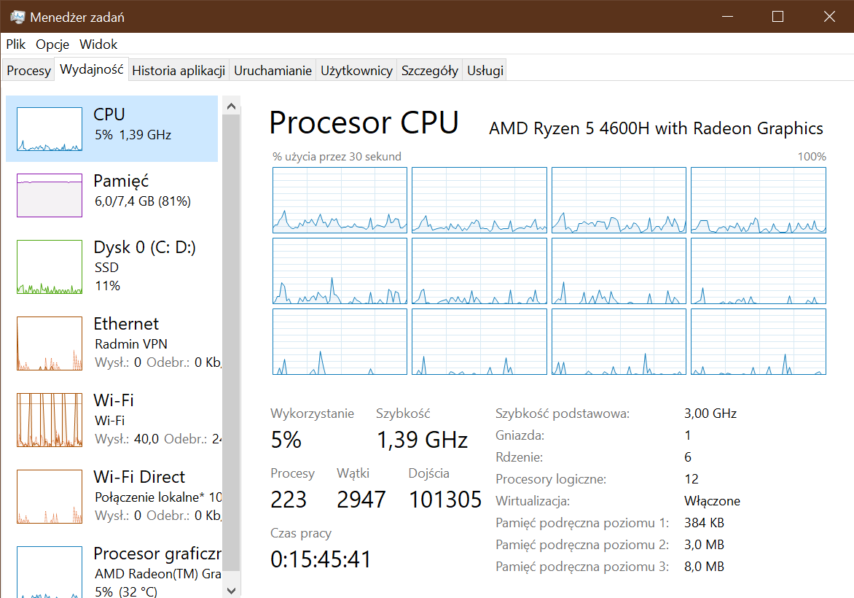Click the Task Manager title bar icon
The image size is (854, 598).
click(17, 17)
